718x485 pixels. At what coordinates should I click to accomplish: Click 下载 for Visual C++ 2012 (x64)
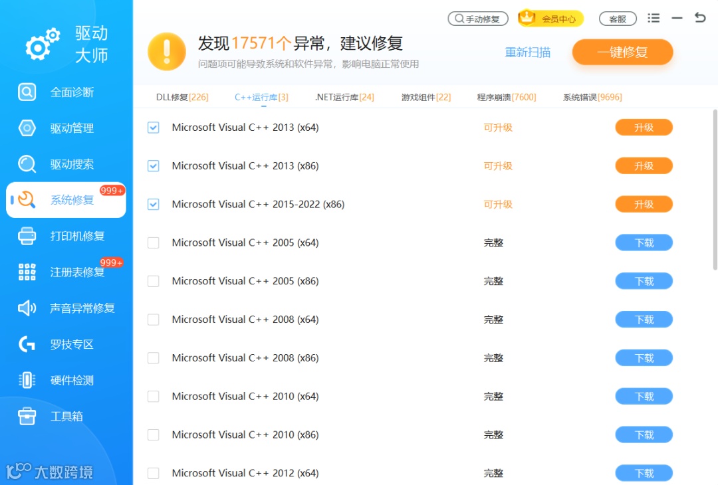click(x=644, y=473)
